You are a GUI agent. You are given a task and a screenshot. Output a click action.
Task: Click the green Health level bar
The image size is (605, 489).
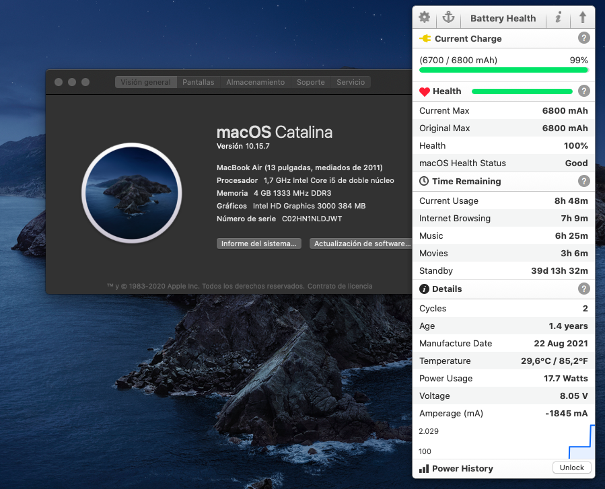(x=522, y=91)
